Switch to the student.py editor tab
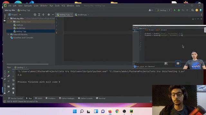Viewport: 206px width, 115px height. 82,15
